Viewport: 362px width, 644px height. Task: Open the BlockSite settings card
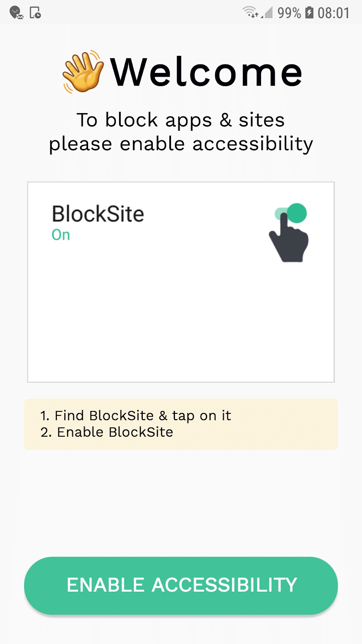181,281
